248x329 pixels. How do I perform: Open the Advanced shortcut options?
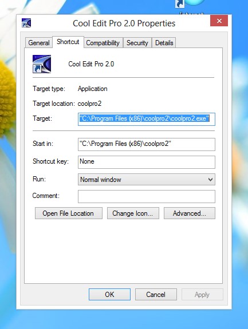(190, 213)
